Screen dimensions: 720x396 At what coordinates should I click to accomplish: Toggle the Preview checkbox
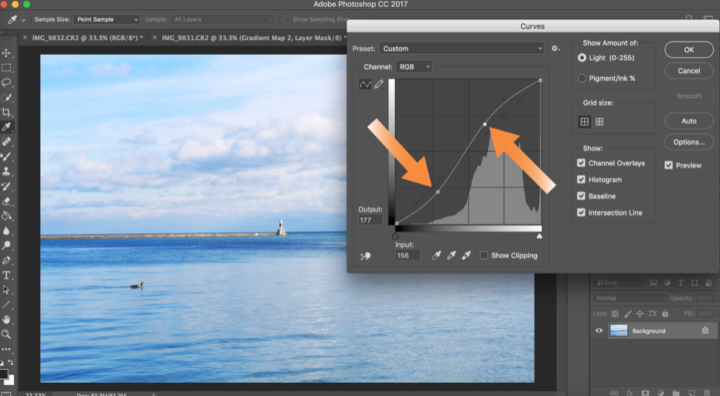pos(668,165)
